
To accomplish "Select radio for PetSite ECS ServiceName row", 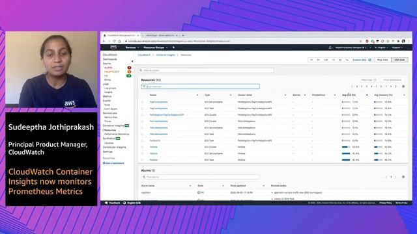I will (142, 153).
